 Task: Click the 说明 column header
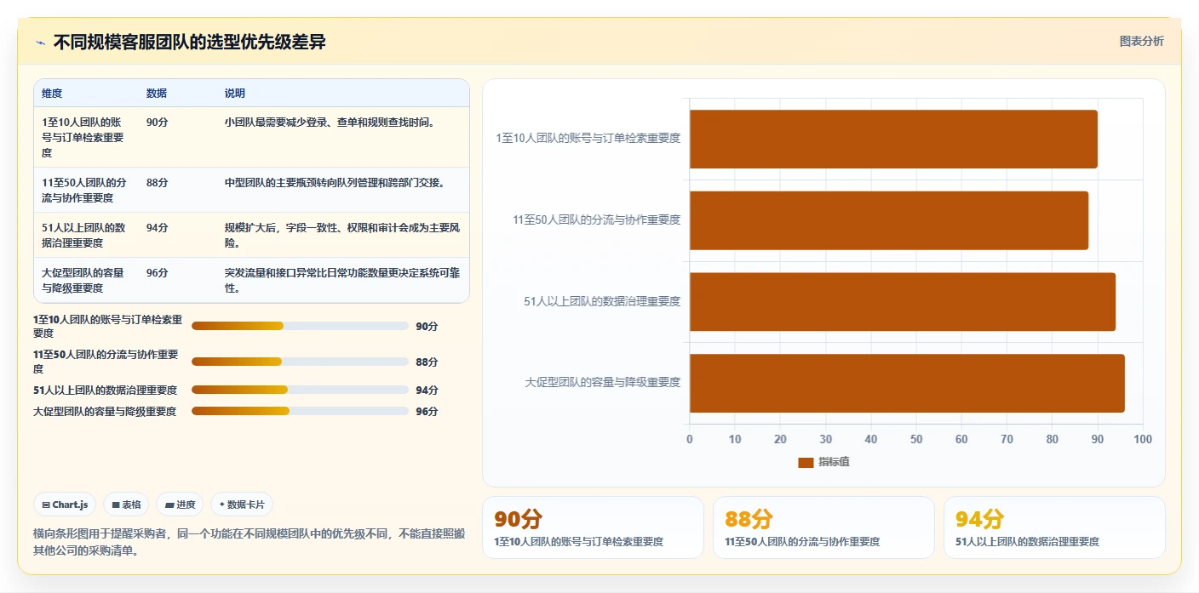click(235, 94)
